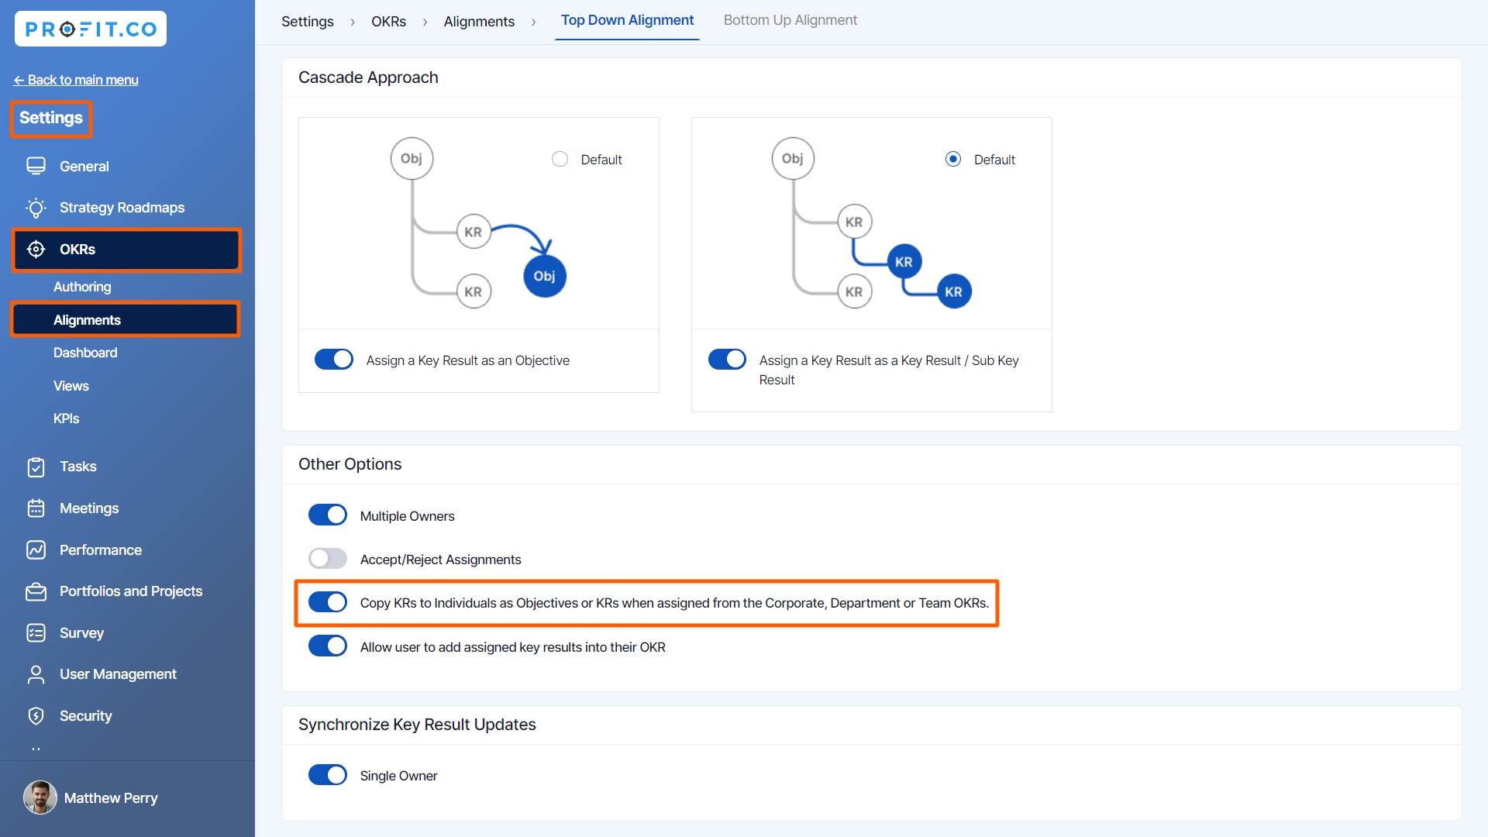Open Matthew Perry profile avatar
Screen dimensions: 1488x837
tap(40, 797)
